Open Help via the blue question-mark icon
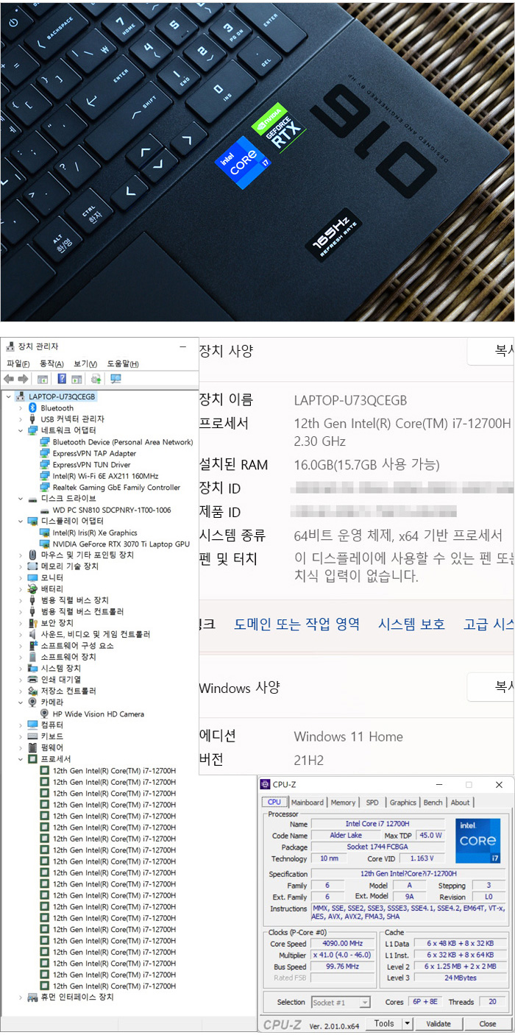Image resolution: width=515 pixels, height=1035 pixels. pyautogui.click(x=62, y=379)
